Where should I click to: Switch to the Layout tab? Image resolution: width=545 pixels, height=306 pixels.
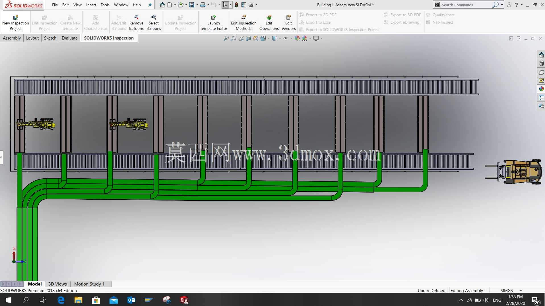pyautogui.click(x=32, y=38)
